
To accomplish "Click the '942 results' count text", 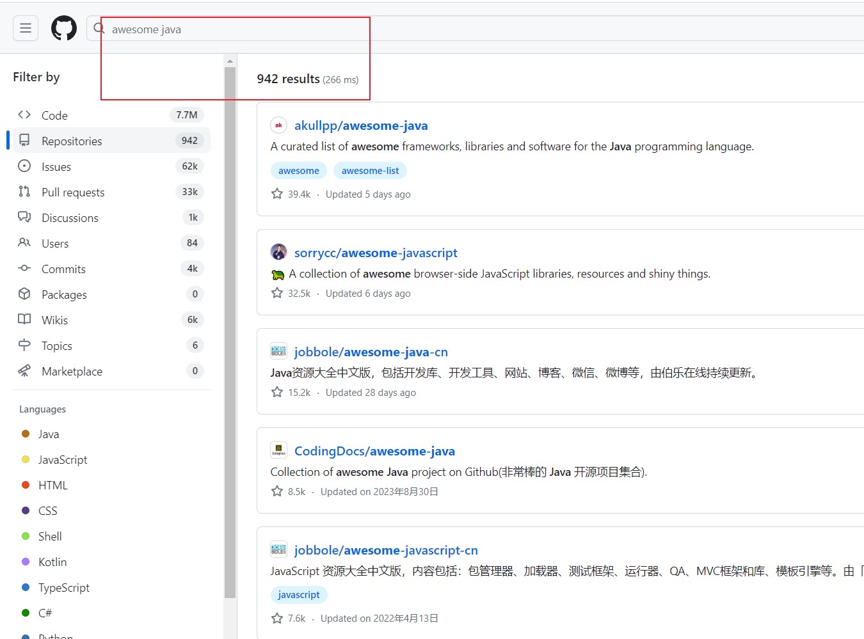I will pyautogui.click(x=289, y=79).
